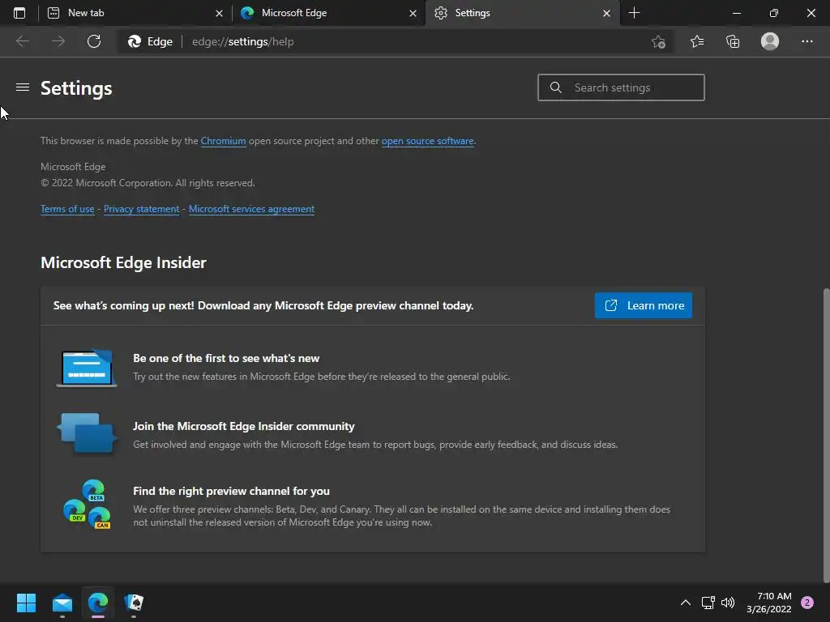Open the Privacy statement link
Image resolution: width=830 pixels, height=622 pixels.
pos(141,209)
